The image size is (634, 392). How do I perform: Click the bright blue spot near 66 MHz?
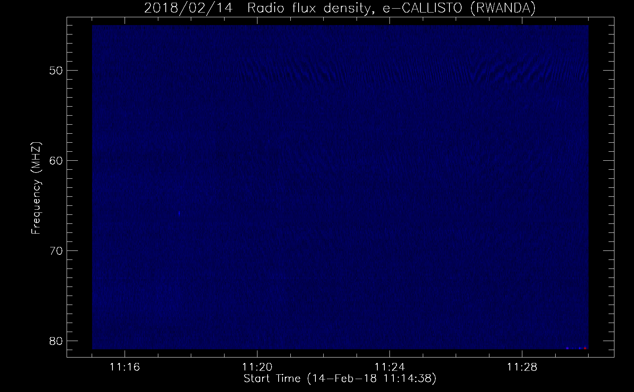click(179, 214)
